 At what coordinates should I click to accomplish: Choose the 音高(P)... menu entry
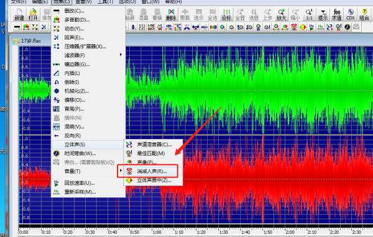click(x=88, y=109)
